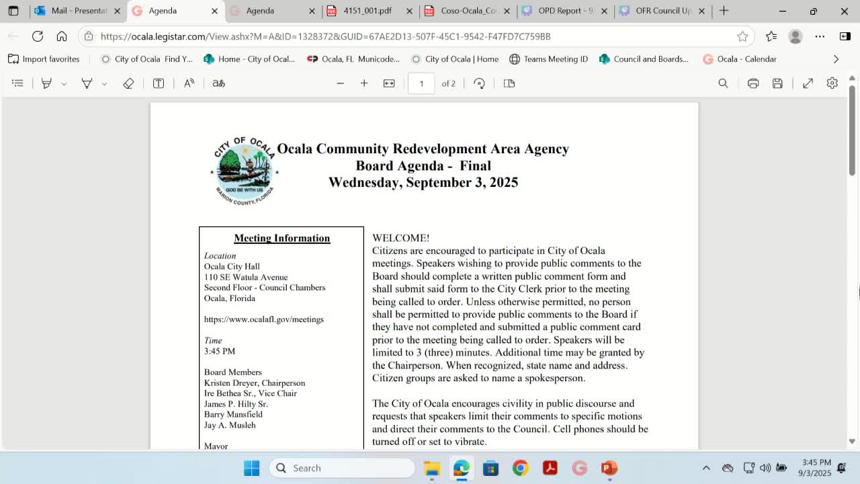Viewport: 860px width, 484px height.
Task: Go to the browser Home page
Action: pyautogui.click(x=62, y=36)
